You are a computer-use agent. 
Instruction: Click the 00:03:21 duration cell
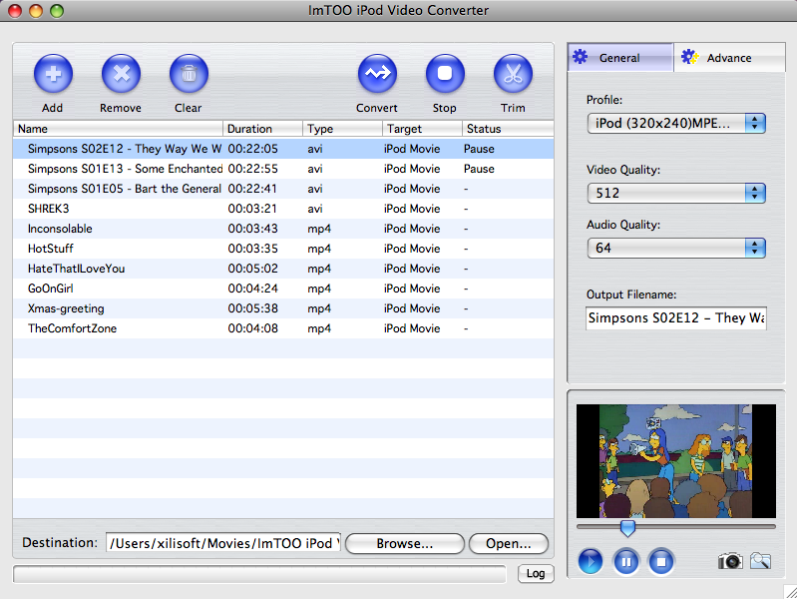point(252,209)
